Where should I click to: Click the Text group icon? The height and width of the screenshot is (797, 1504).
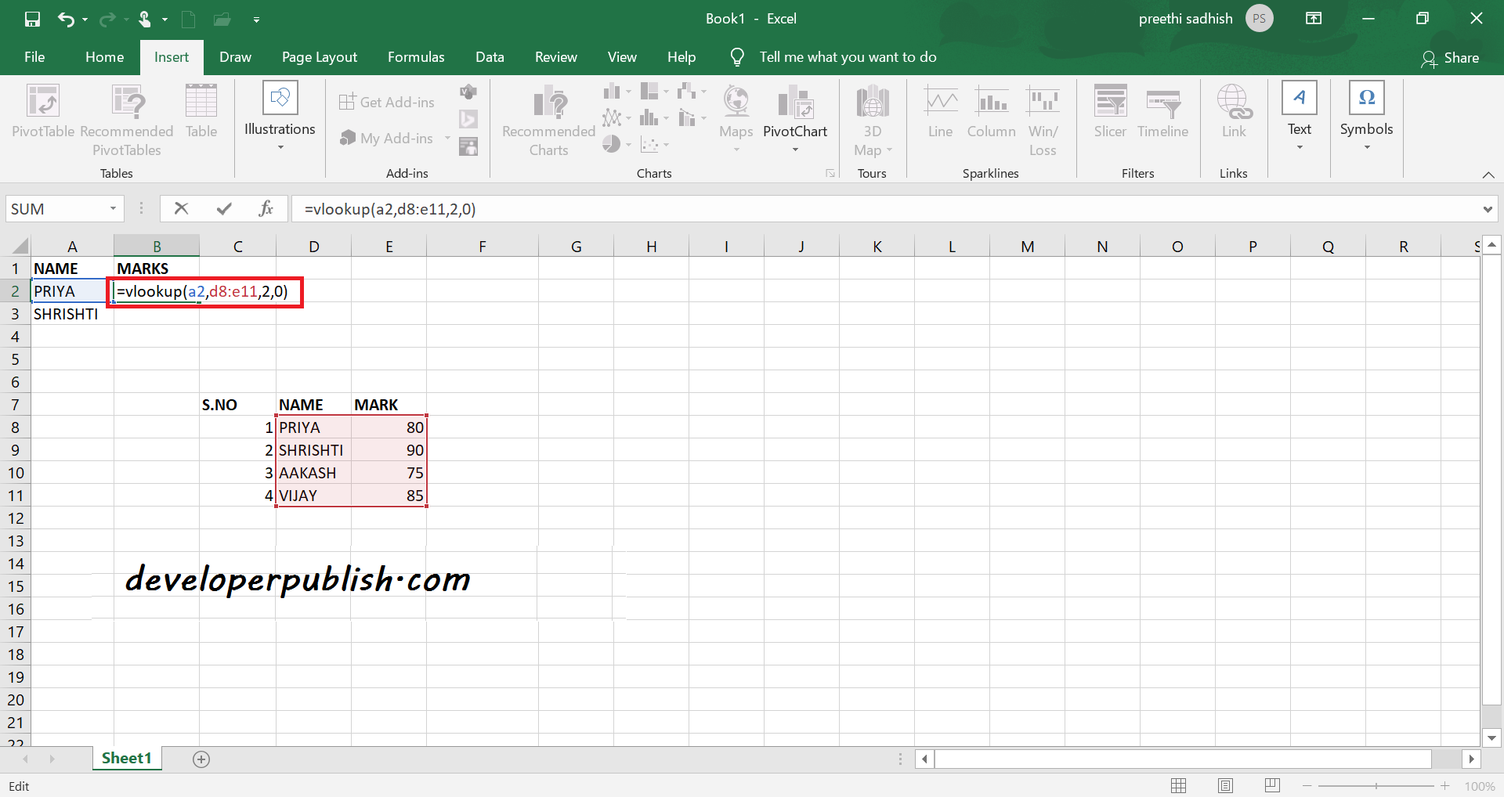click(x=1299, y=99)
